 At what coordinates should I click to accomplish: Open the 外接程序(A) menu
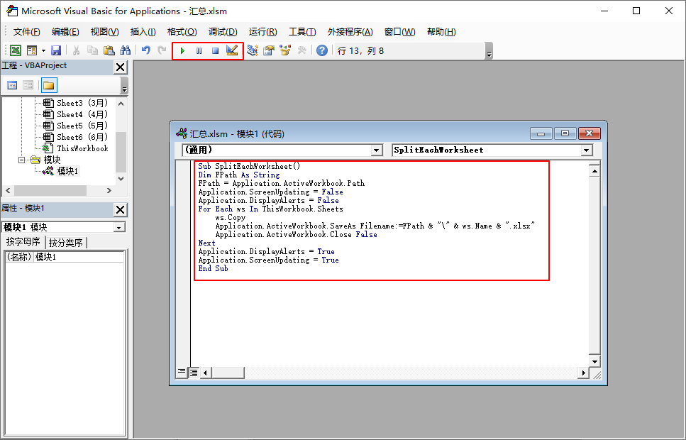pos(350,31)
